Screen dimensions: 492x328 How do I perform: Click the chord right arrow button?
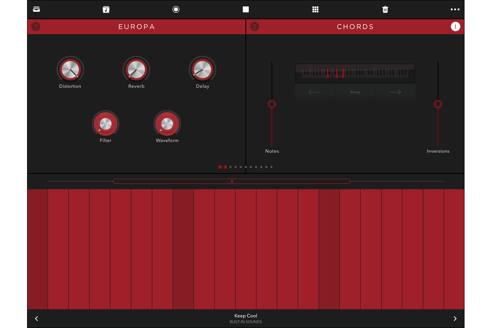point(395,92)
